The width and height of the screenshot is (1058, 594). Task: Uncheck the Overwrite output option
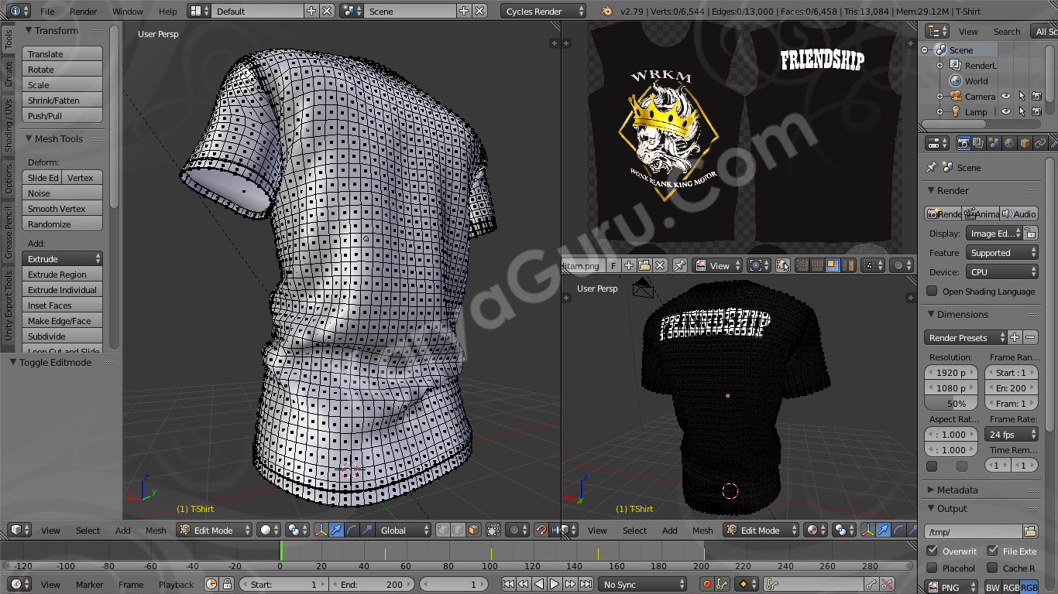click(933, 551)
